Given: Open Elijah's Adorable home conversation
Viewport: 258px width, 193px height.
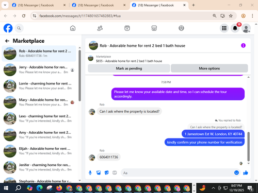Looking at the screenshot, I should [39, 151].
